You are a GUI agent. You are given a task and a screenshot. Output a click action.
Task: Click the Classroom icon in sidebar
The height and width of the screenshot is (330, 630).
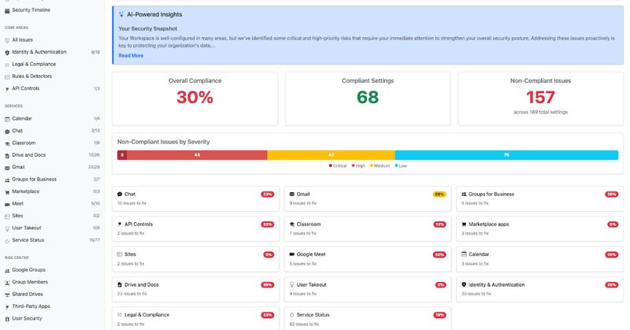7,143
